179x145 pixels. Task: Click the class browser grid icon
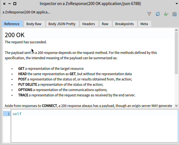(175, 14)
